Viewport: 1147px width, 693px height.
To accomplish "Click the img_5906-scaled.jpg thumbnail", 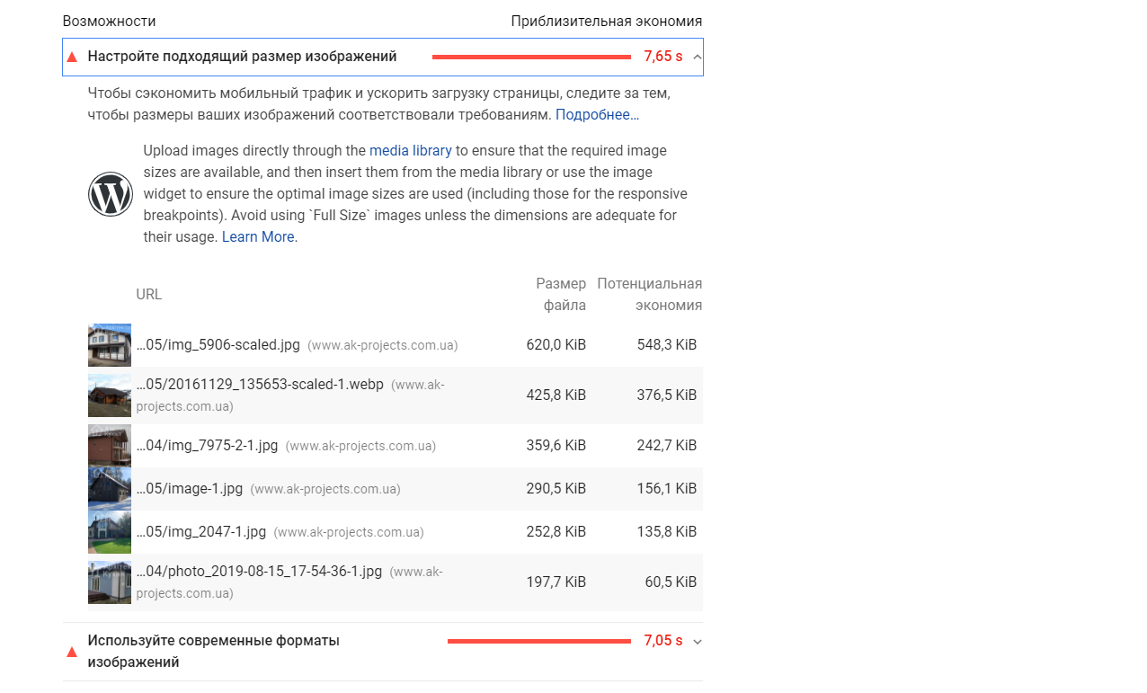I will pyautogui.click(x=110, y=345).
